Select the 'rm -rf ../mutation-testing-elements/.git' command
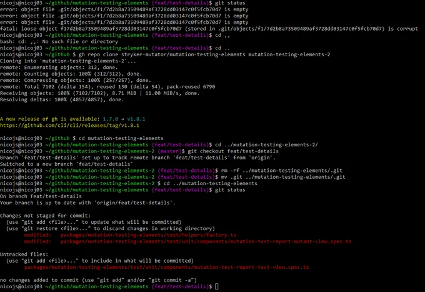Image resolution: width=425 pixels, height=292 pixels. point(282,171)
